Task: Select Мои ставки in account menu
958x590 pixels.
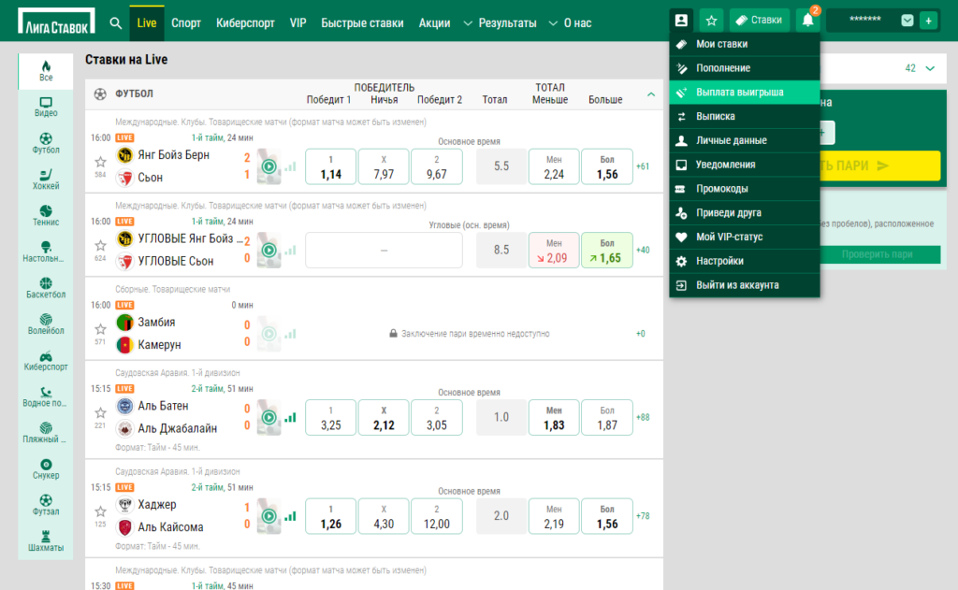Action: click(x=744, y=44)
